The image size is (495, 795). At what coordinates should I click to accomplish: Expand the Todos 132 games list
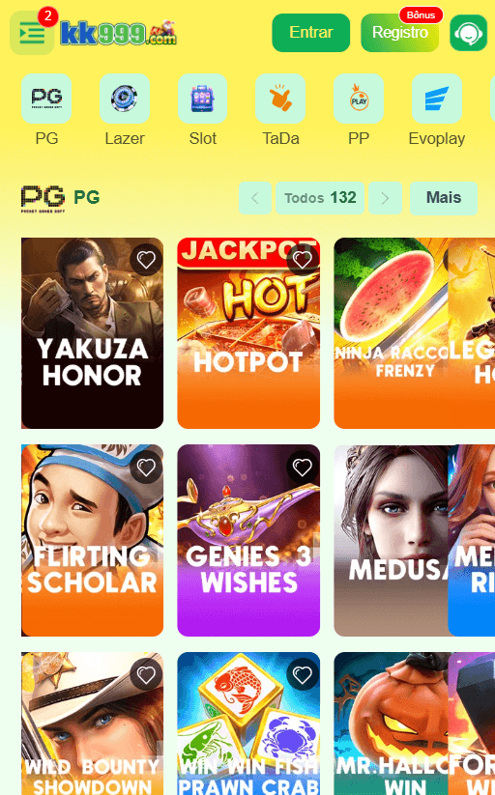(320, 198)
